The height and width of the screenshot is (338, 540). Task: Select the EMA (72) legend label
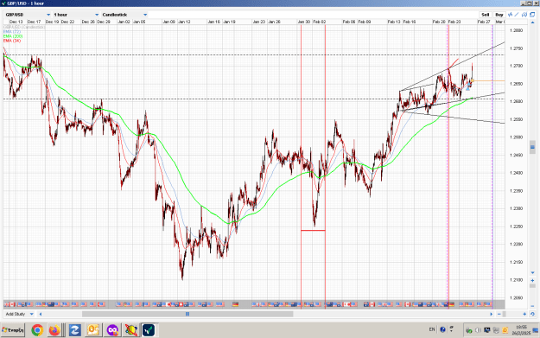(12, 32)
